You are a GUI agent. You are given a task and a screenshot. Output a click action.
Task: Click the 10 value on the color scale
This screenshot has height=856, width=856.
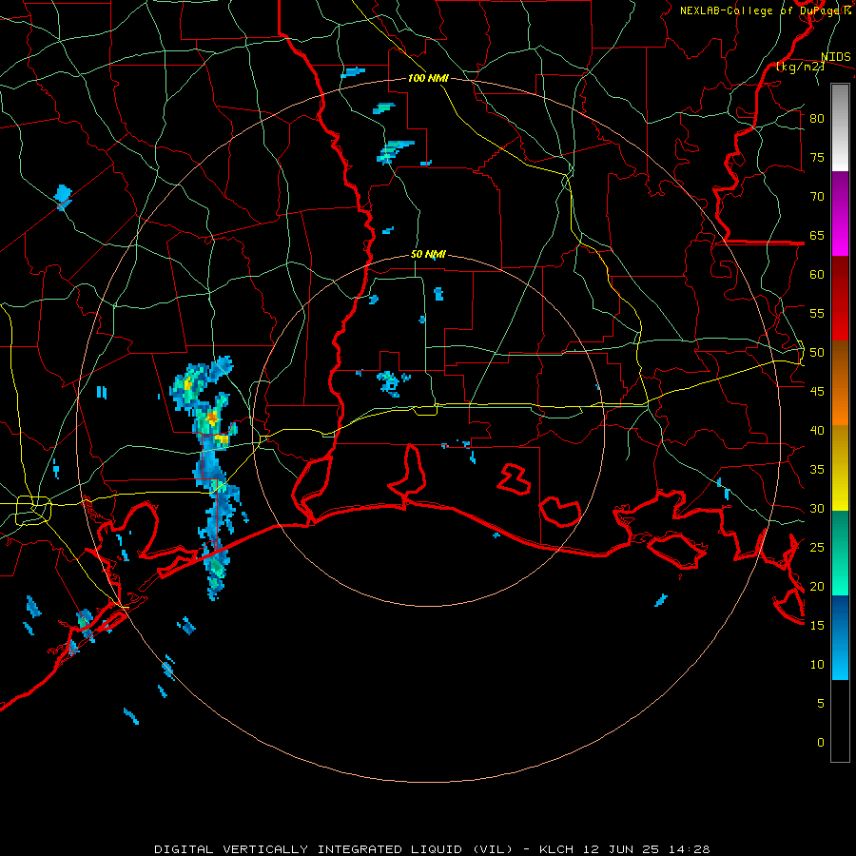click(x=817, y=665)
